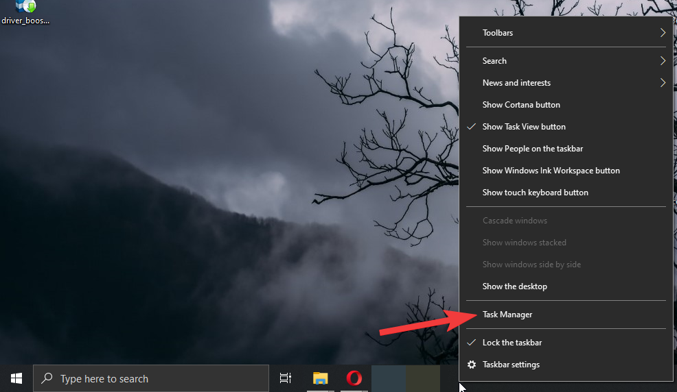
Task: Enable Show People on the taskbar
Action: [x=566, y=149]
